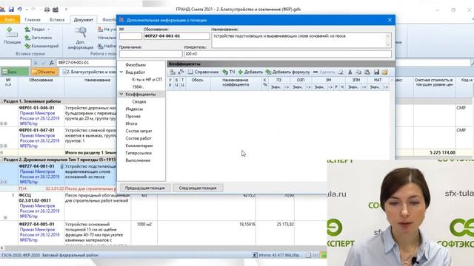Switch to the Главная ribbon tab

pos(33,20)
